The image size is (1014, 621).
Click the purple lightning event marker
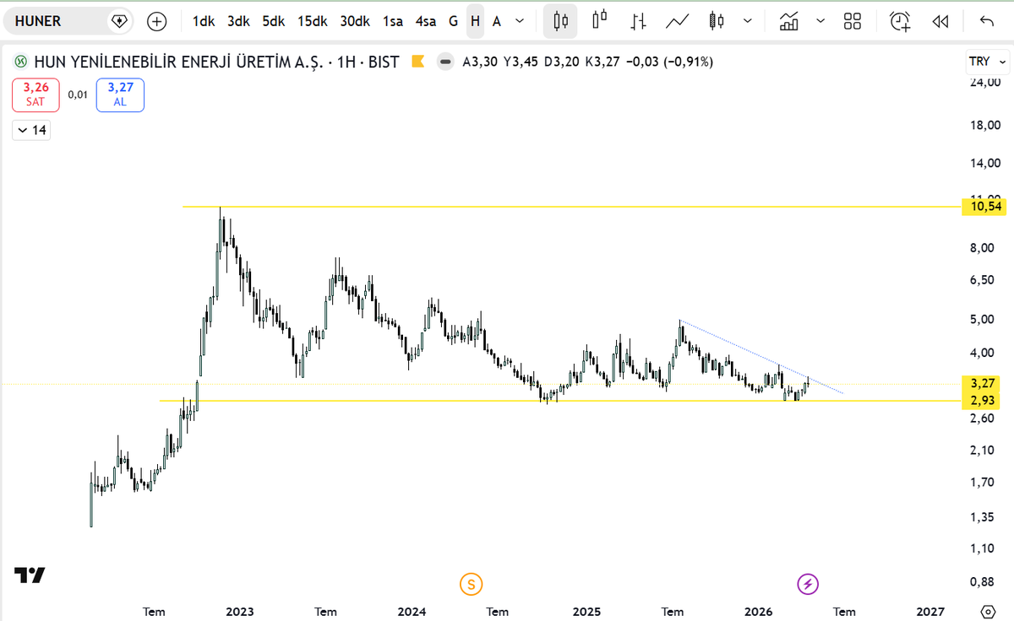pos(809,583)
